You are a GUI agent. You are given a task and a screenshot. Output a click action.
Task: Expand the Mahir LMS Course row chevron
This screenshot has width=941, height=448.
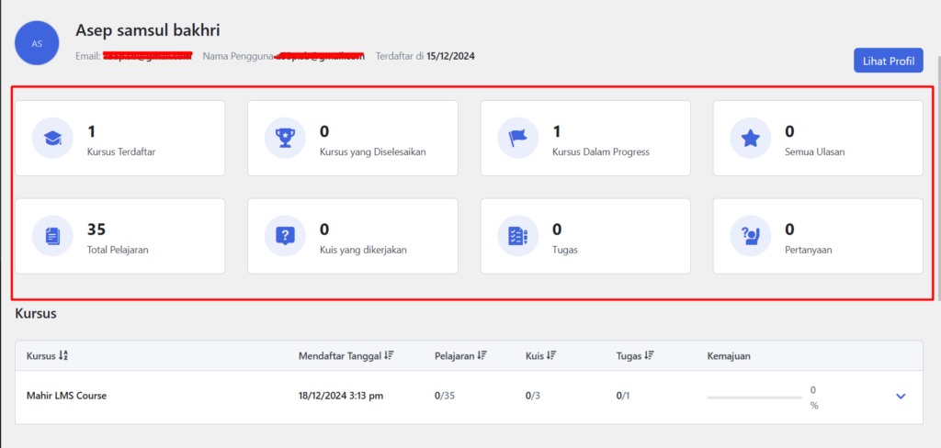point(901,397)
